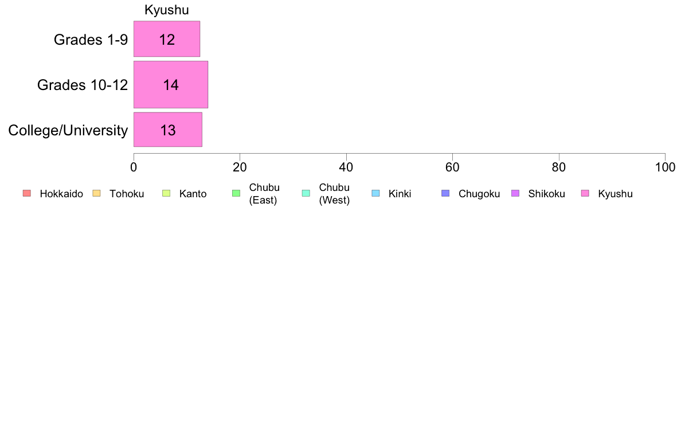
Task: Select the Grades 1-9 bar showing 12
Action: [x=167, y=39]
